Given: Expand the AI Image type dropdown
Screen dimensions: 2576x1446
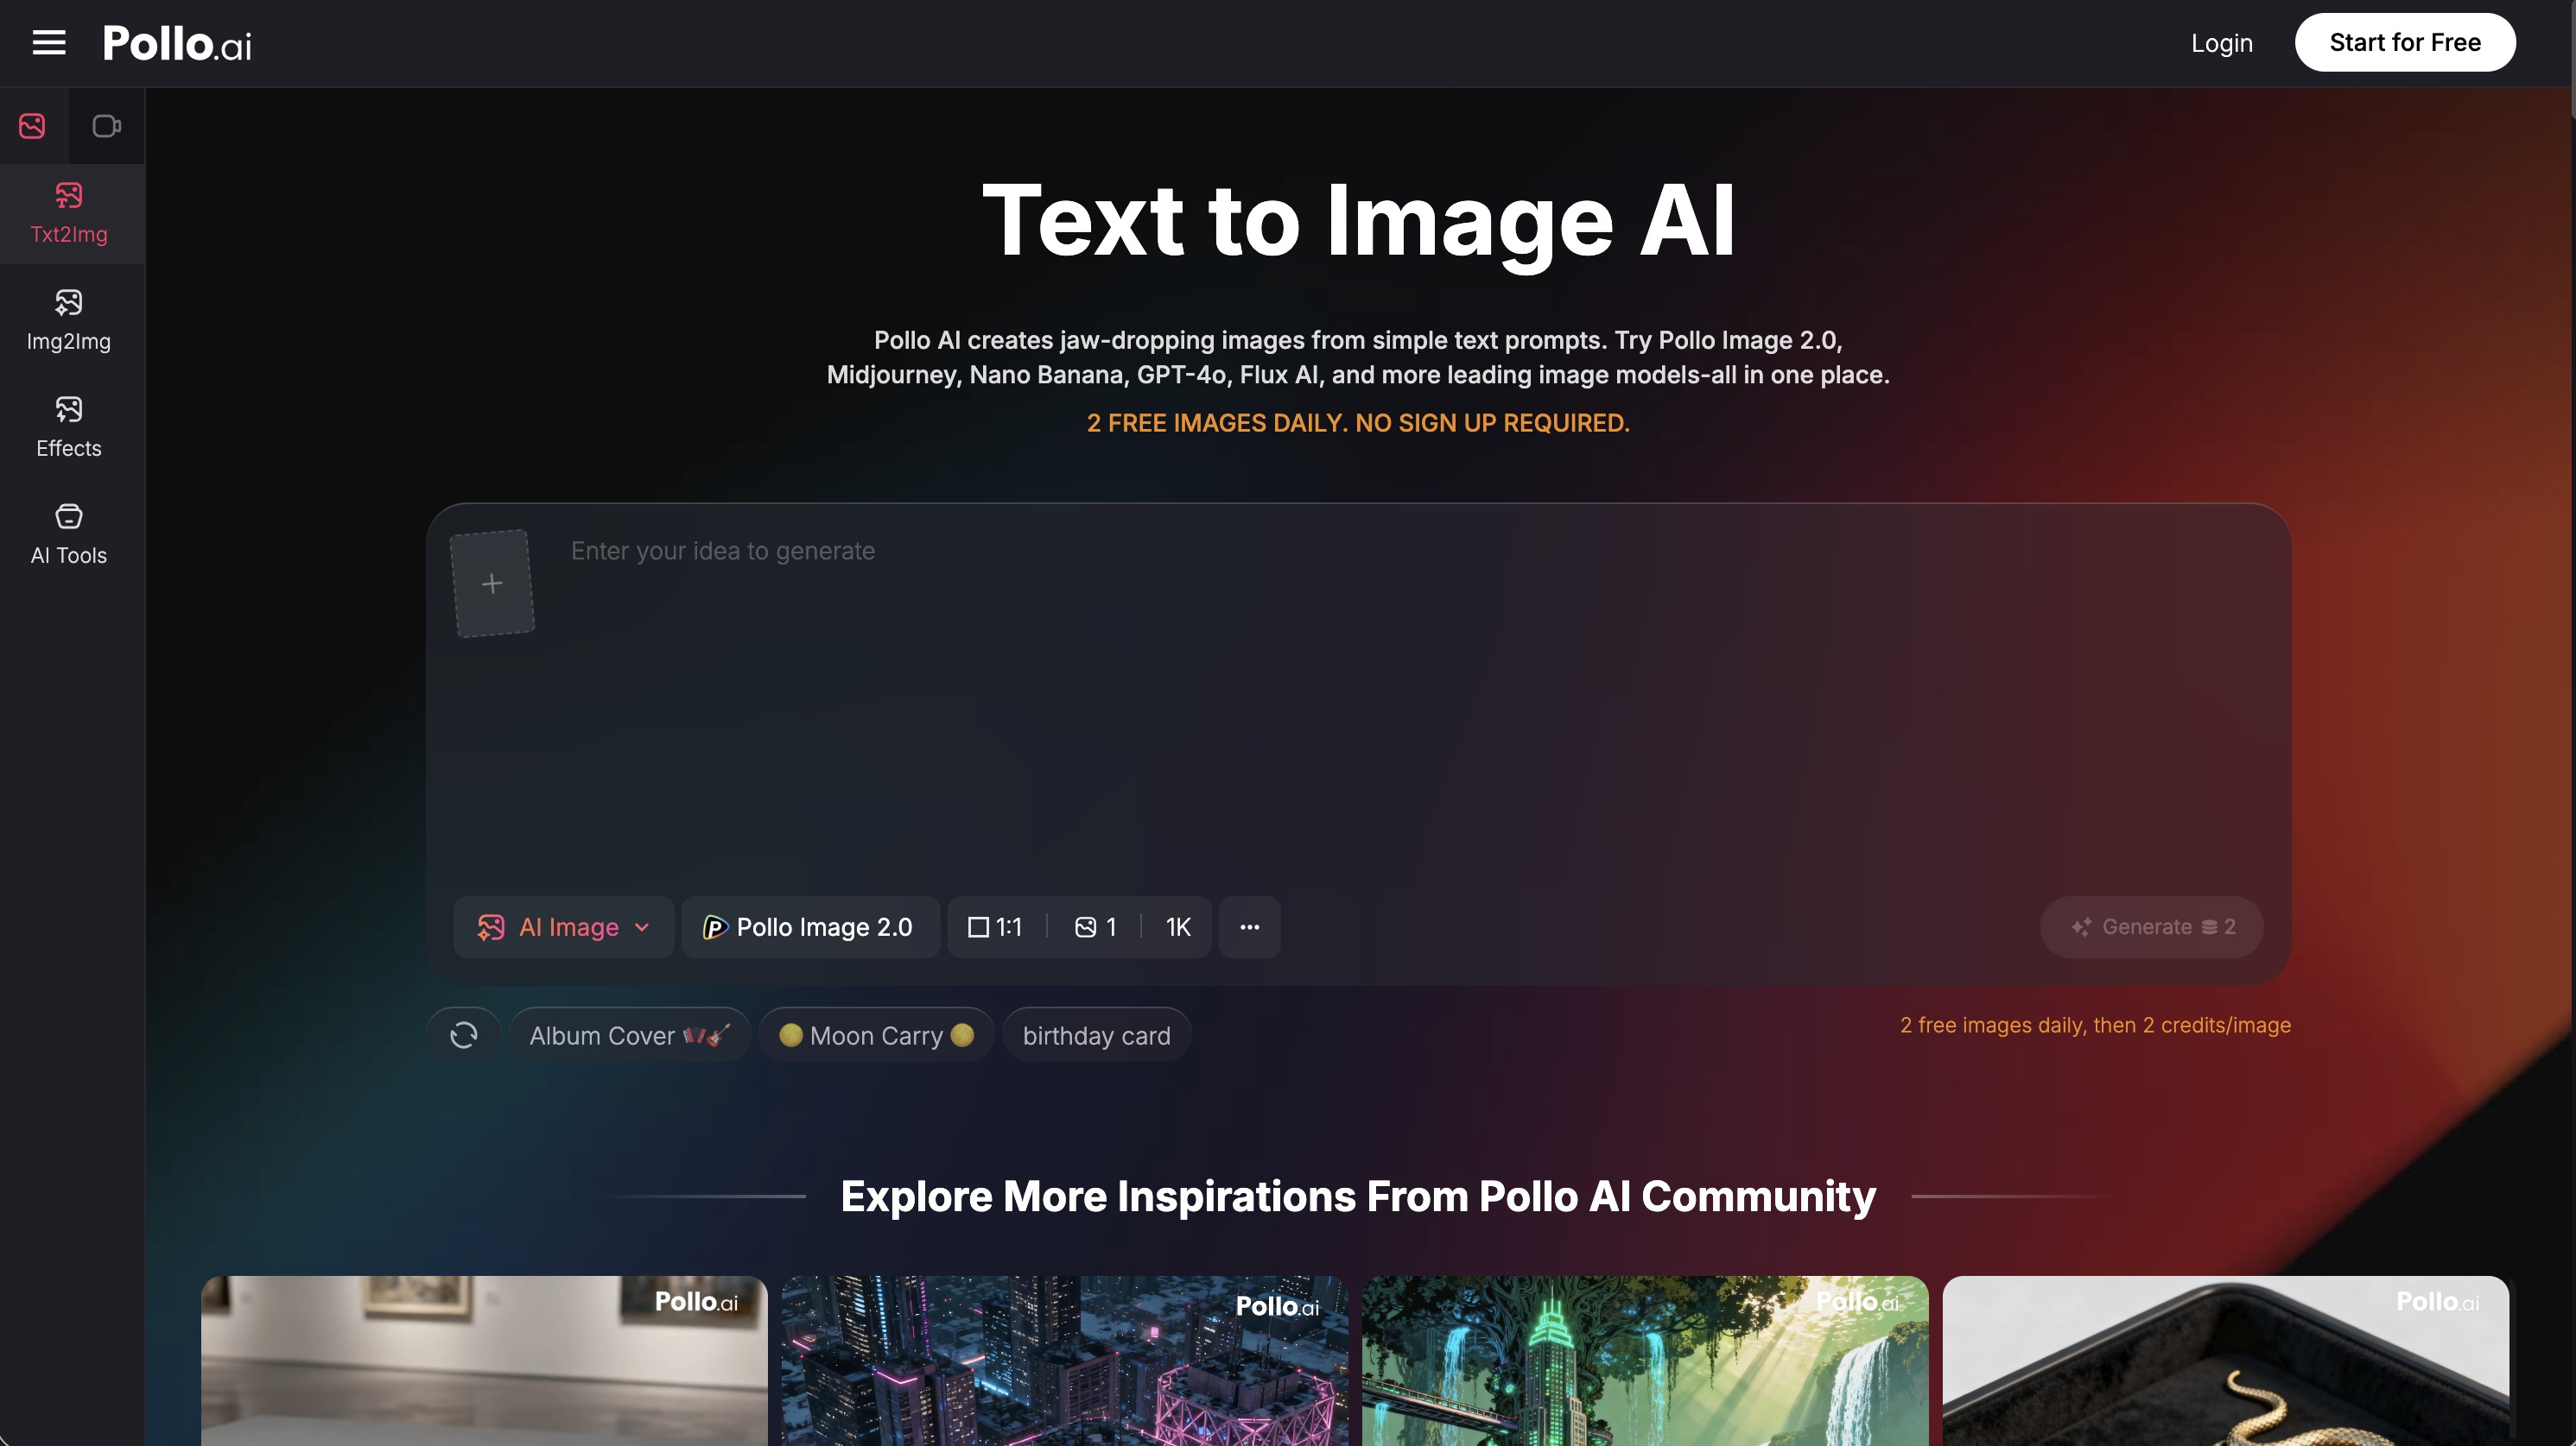Looking at the screenshot, I should pos(563,926).
